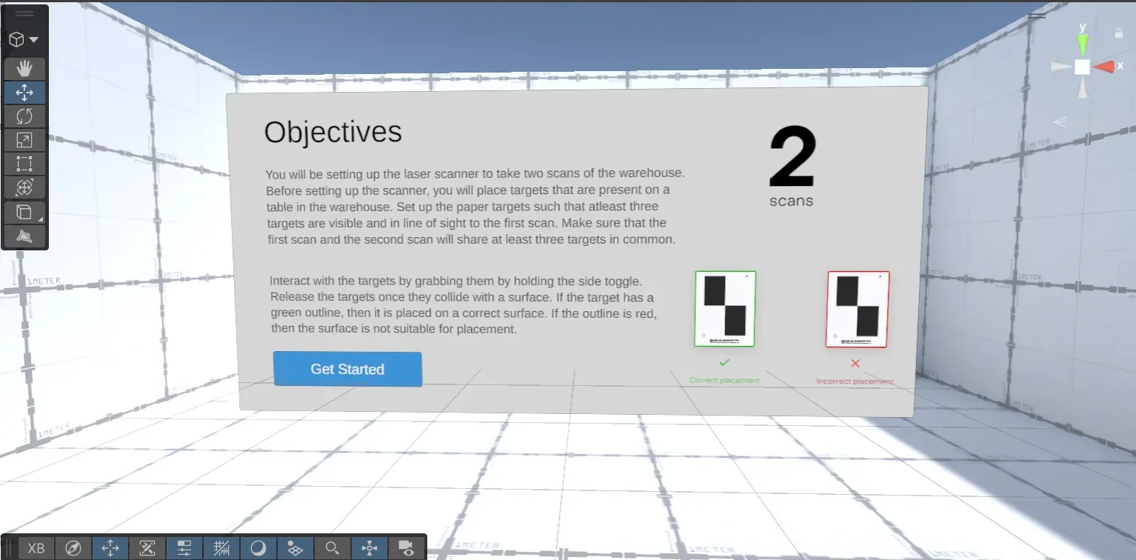Image resolution: width=1136 pixels, height=560 pixels.
Task: Select the polygon collider edit tool
Action: (24, 236)
